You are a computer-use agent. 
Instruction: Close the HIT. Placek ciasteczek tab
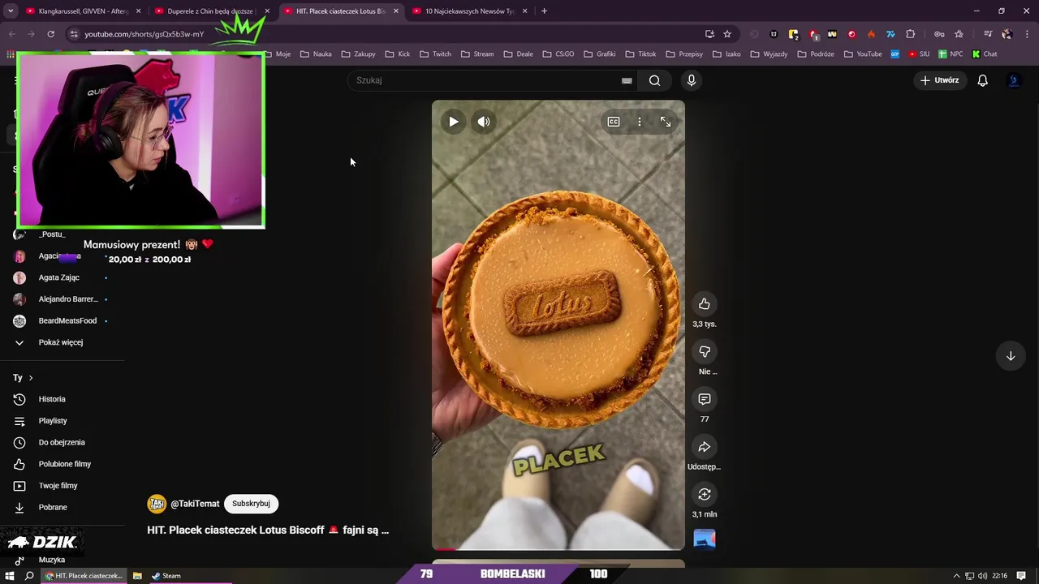coord(396,11)
